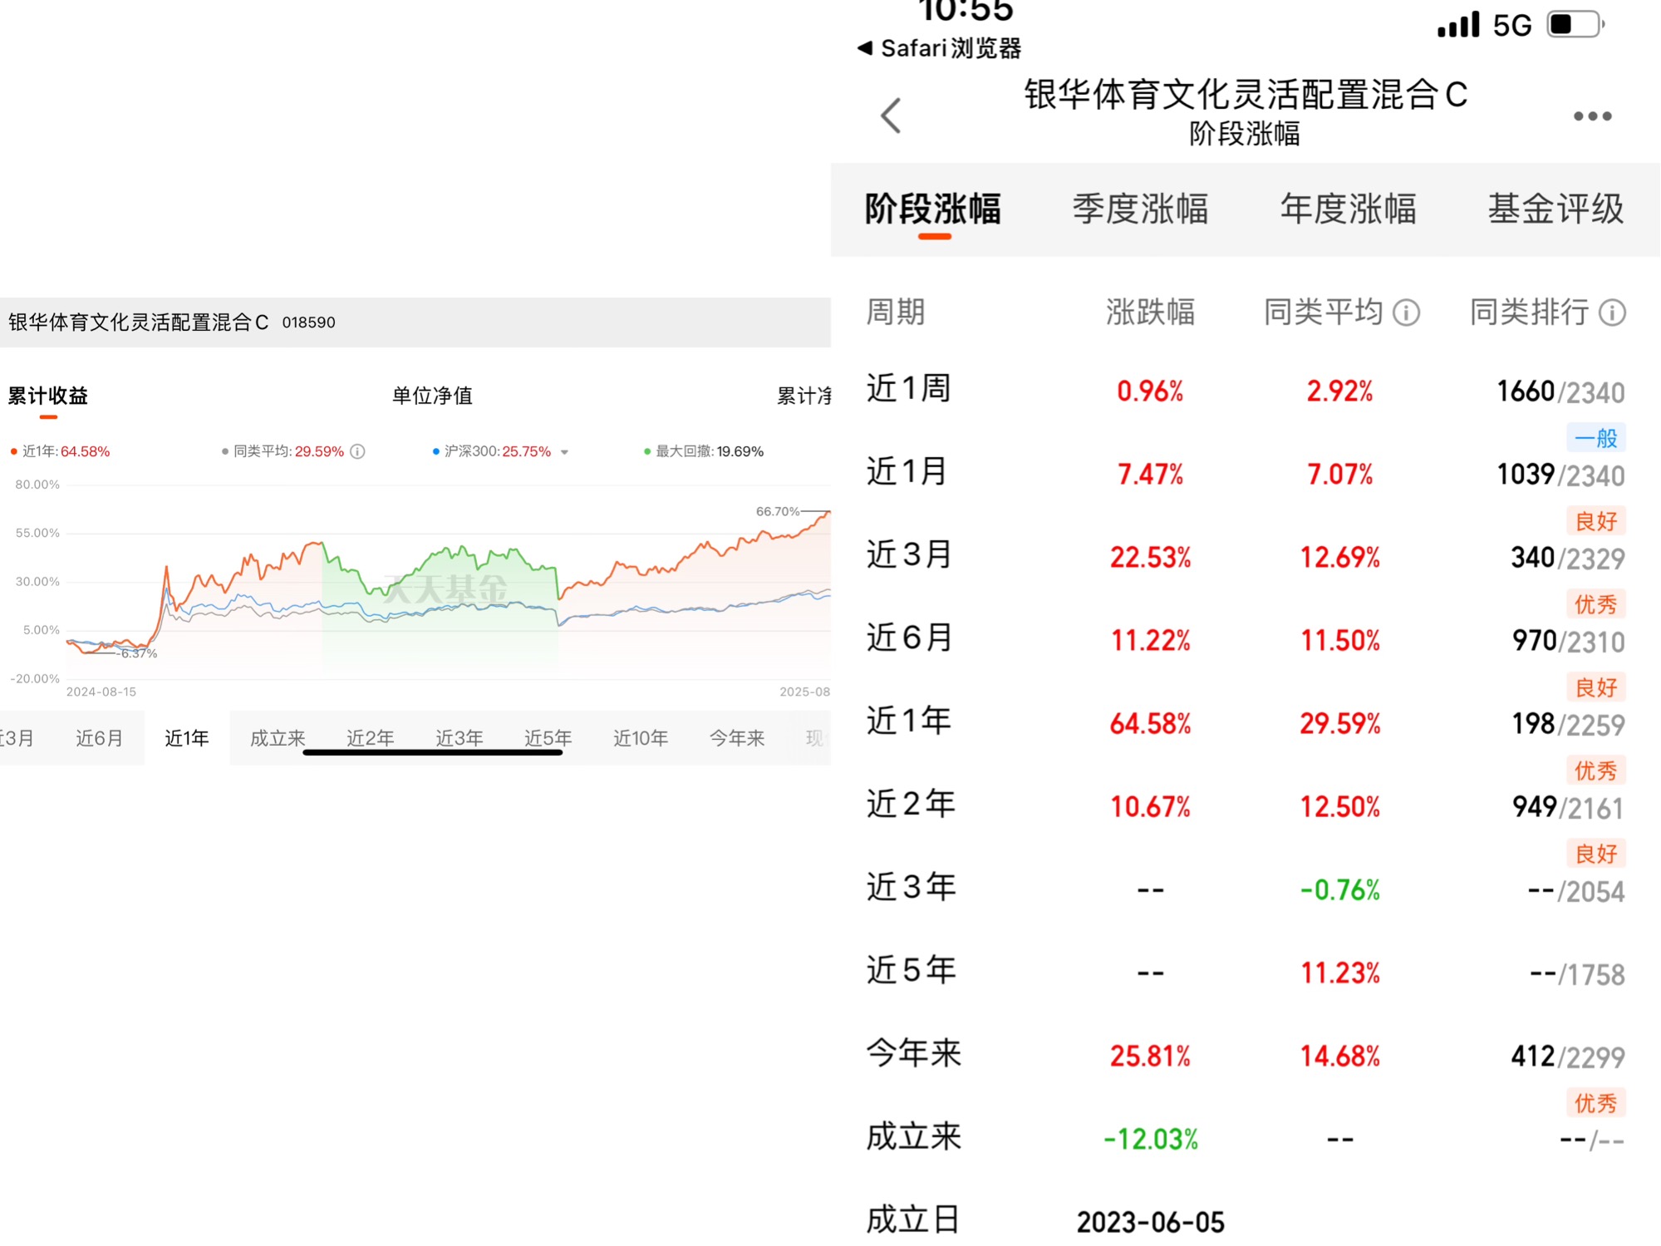Click inception date 2023-06-05
Viewport: 1661px width, 1246px height.
click(1151, 1222)
